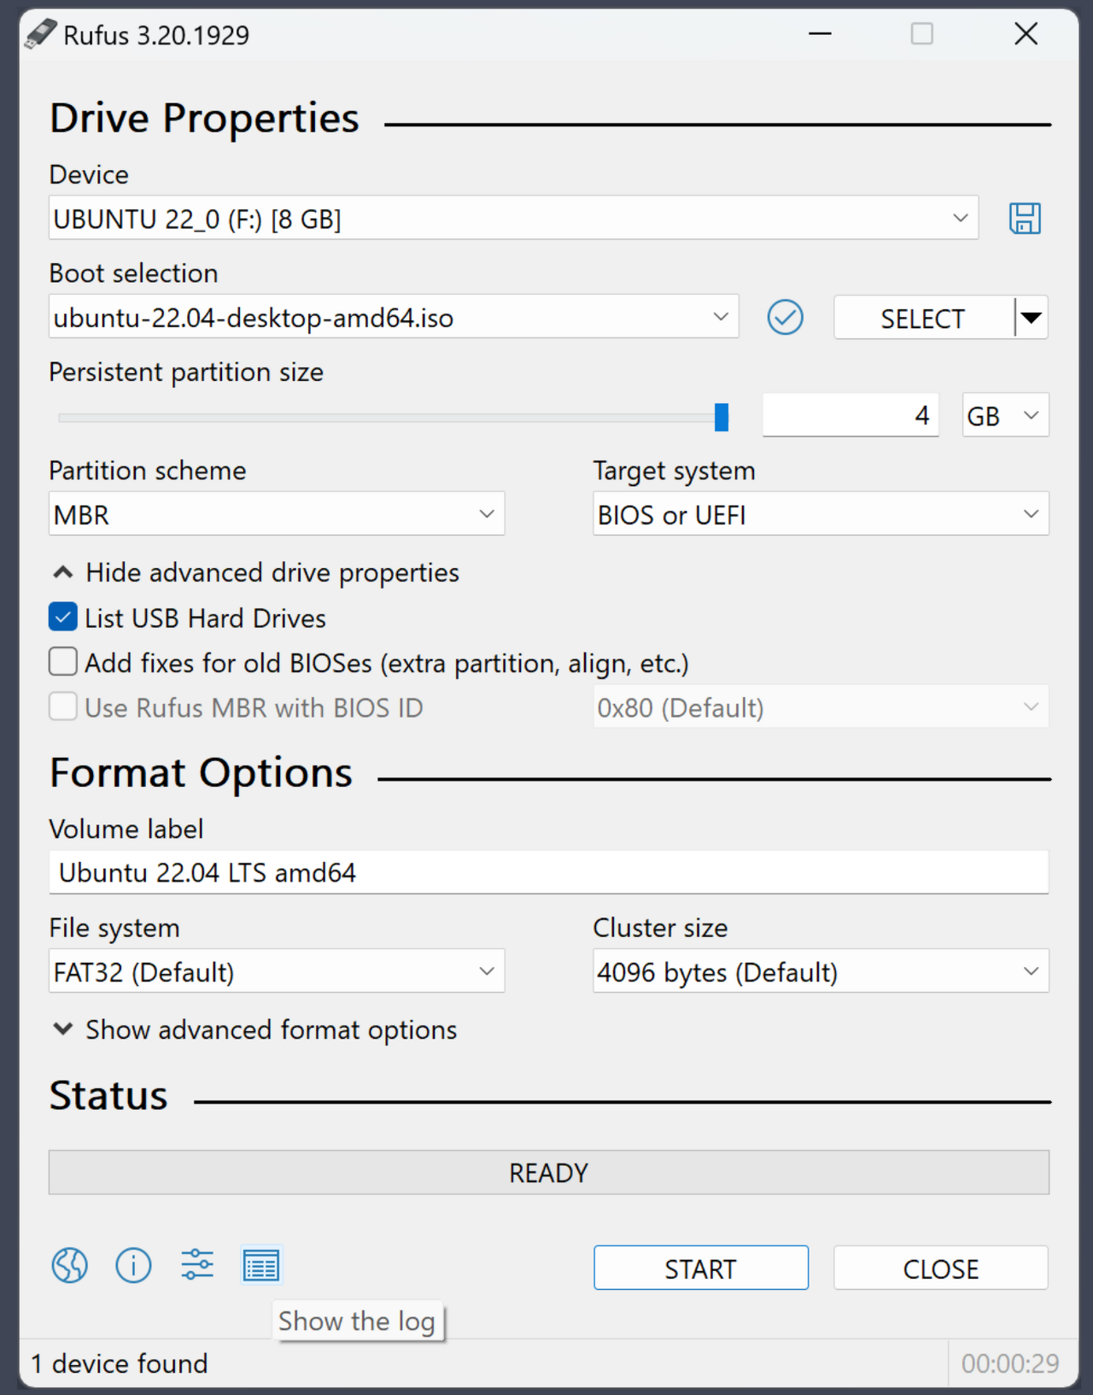Screen dimensions: 1093x1395
Task: Click the Rufus USB drive title icon
Action: [40, 34]
